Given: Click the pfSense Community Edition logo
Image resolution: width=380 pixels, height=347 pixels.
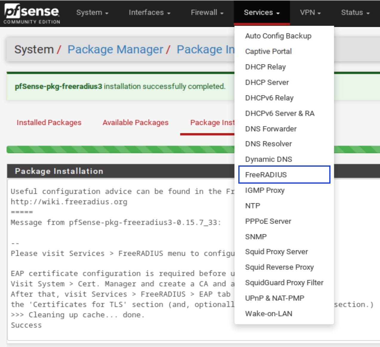Looking at the screenshot, I should point(32,14).
